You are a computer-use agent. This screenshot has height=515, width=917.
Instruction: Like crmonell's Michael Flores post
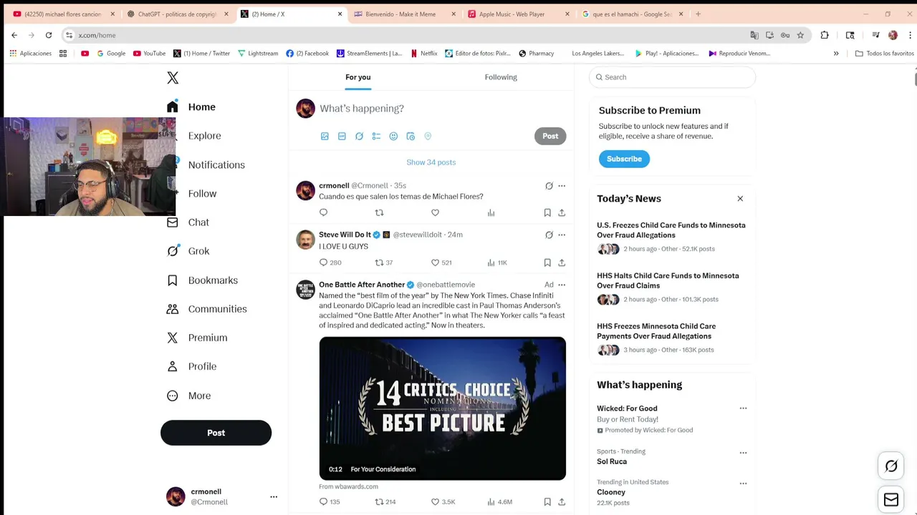point(435,212)
